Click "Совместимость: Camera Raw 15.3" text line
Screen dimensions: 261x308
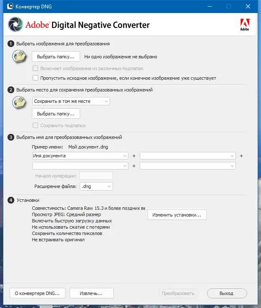click(x=89, y=208)
